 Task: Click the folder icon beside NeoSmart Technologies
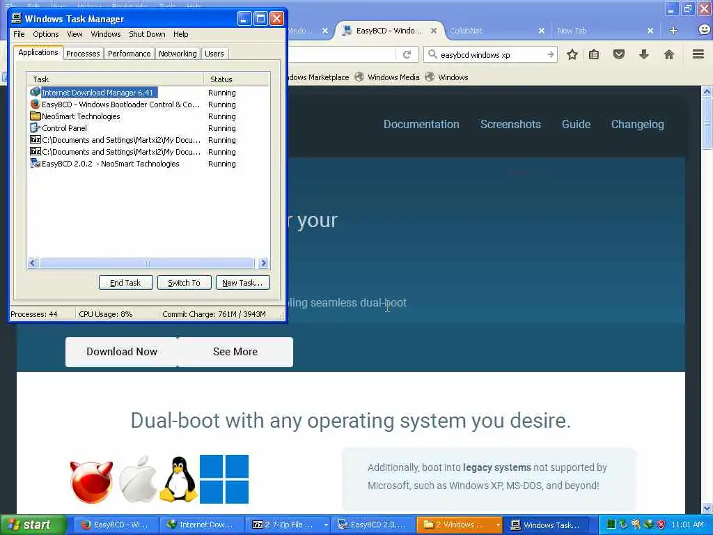click(x=35, y=116)
